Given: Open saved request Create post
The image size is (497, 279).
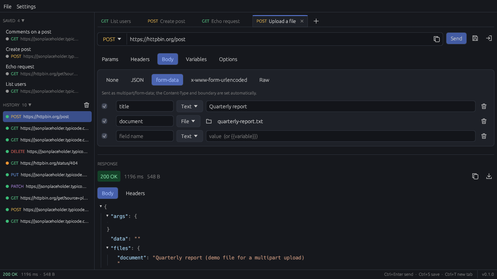Looking at the screenshot, I should click(47, 52).
